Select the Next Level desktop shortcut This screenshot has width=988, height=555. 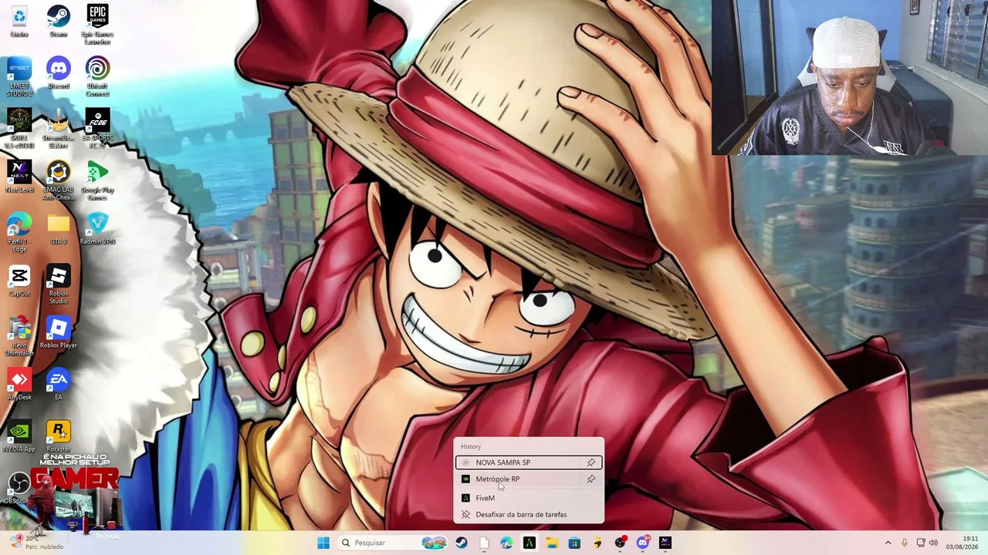click(19, 177)
